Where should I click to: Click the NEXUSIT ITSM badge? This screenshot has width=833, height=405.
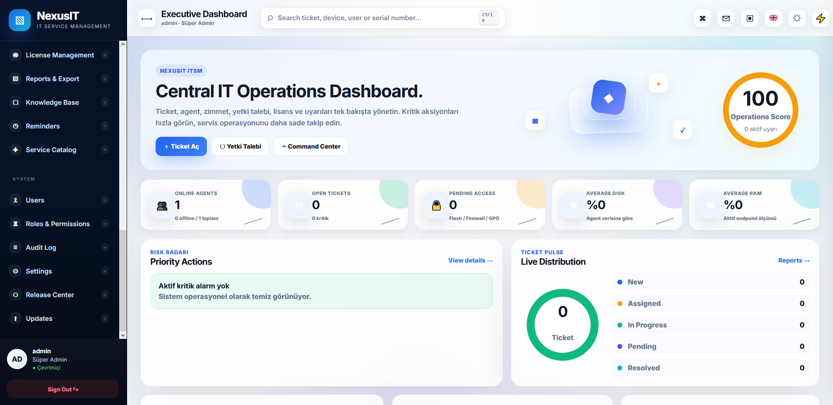(181, 71)
